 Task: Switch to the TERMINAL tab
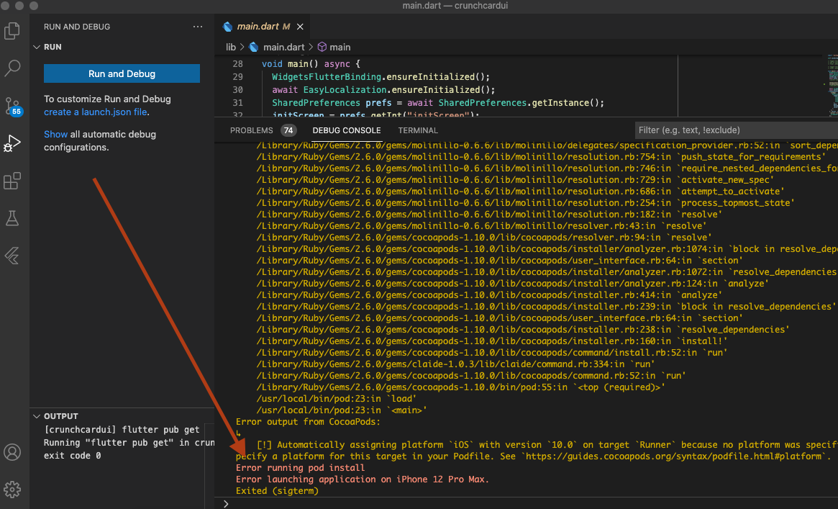coord(418,130)
